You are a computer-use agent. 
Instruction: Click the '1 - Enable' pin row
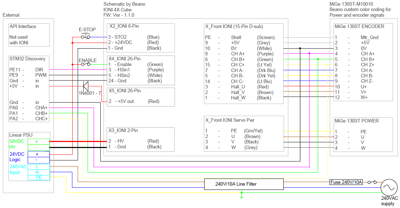136,64
